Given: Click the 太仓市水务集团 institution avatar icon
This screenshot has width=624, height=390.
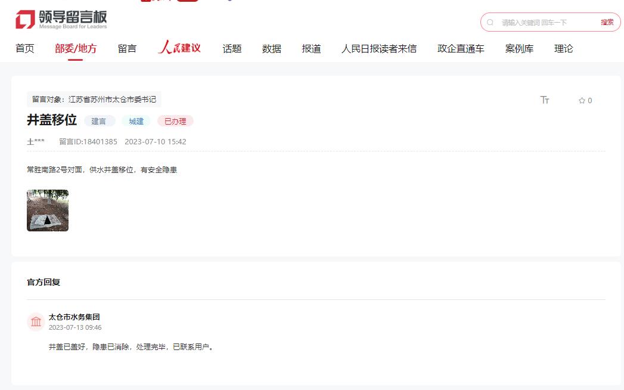Looking at the screenshot, I should click(36, 322).
